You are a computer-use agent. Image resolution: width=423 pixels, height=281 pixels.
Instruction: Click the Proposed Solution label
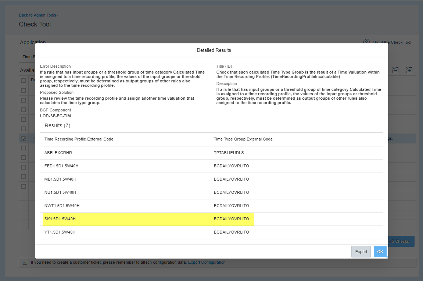click(57, 92)
